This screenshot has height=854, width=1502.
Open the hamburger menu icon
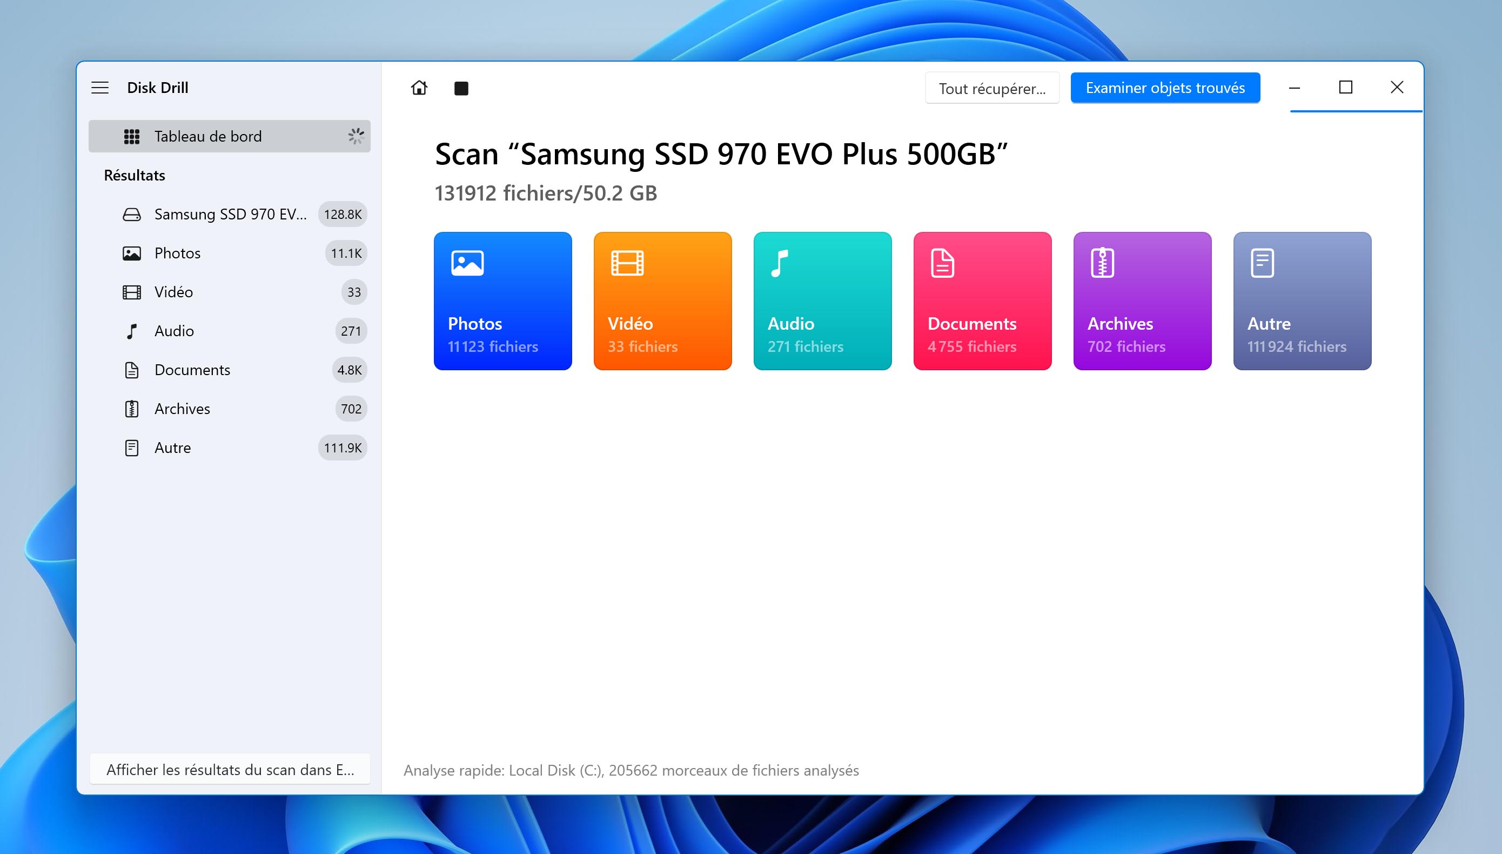coord(100,88)
